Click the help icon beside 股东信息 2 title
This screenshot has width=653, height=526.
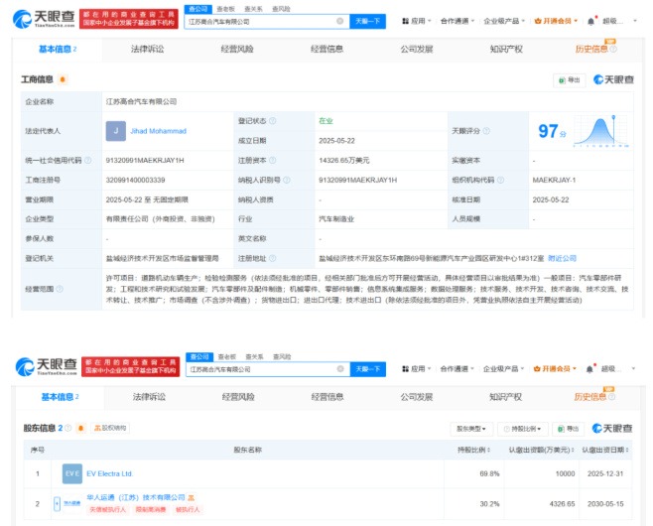67,428
